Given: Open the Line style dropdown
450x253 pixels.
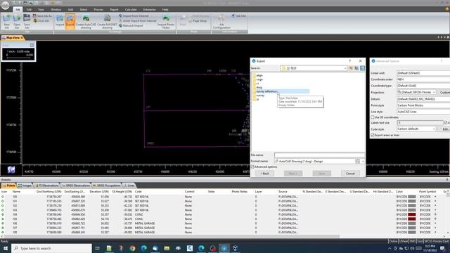Looking at the screenshot, I should [423, 112].
